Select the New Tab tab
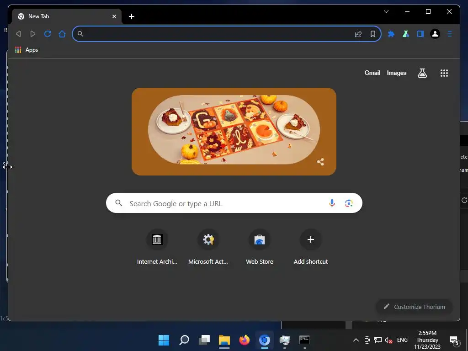468x351 pixels. tap(66, 16)
